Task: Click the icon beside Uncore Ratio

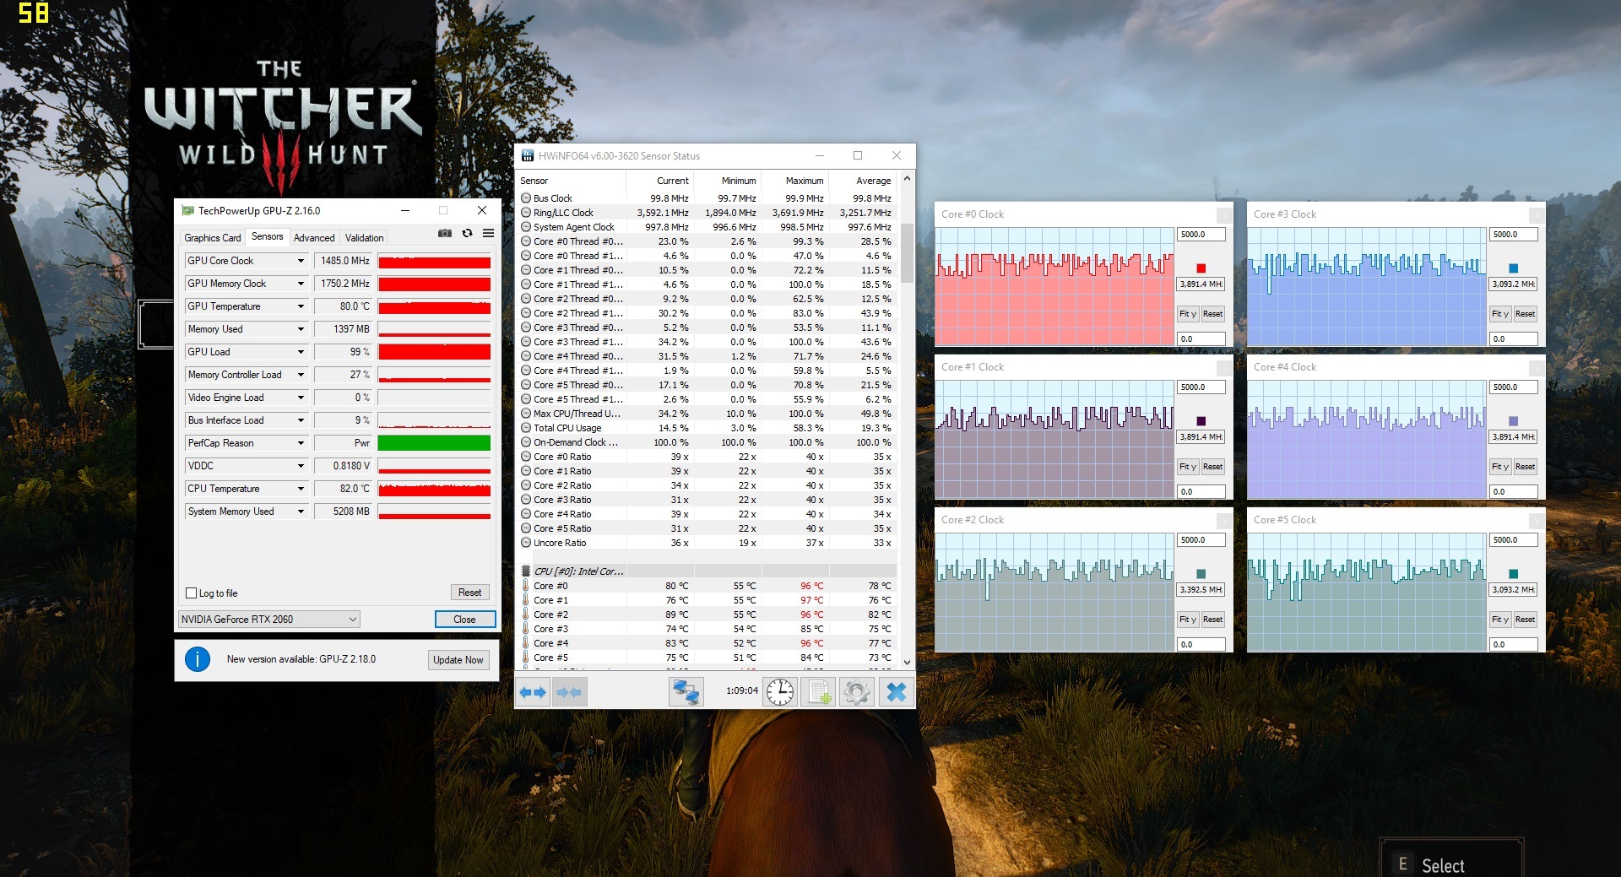Action: (x=526, y=543)
